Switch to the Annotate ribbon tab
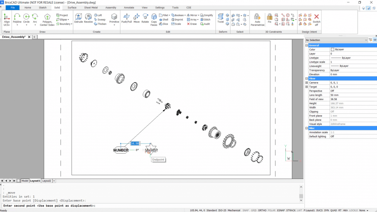This screenshot has height=212, width=377. click(x=129, y=7)
